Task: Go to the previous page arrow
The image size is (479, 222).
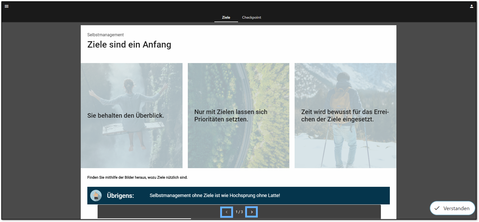Action: coord(226,212)
